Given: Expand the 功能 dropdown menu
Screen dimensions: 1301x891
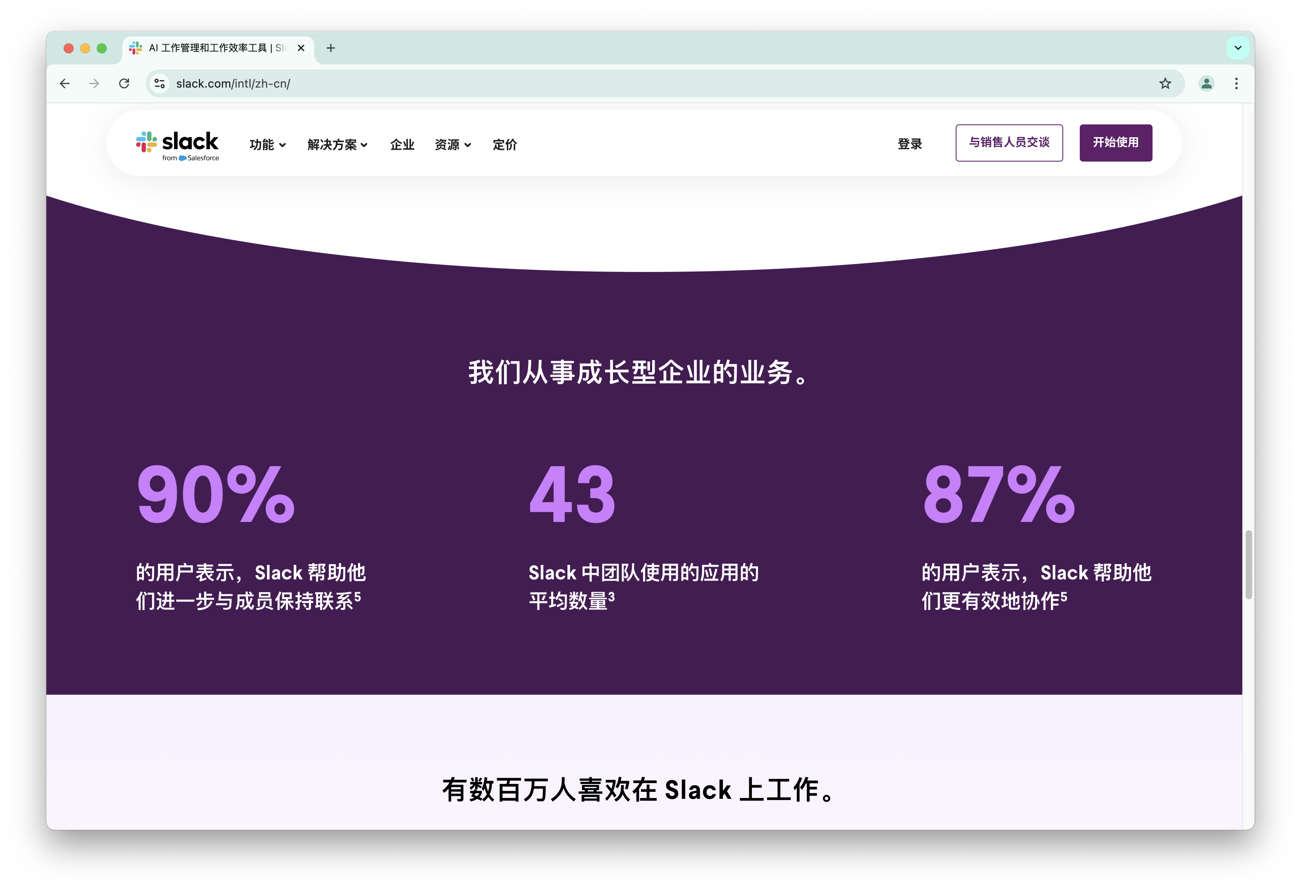Looking at the screenshot, I should pyautogui.click(x=268, y=145).
